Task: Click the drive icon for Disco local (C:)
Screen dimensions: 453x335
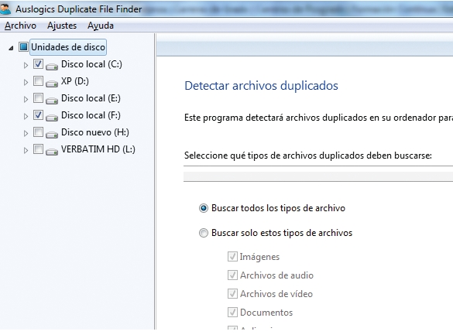Action: pyautogui.click(x=52, y=67)
